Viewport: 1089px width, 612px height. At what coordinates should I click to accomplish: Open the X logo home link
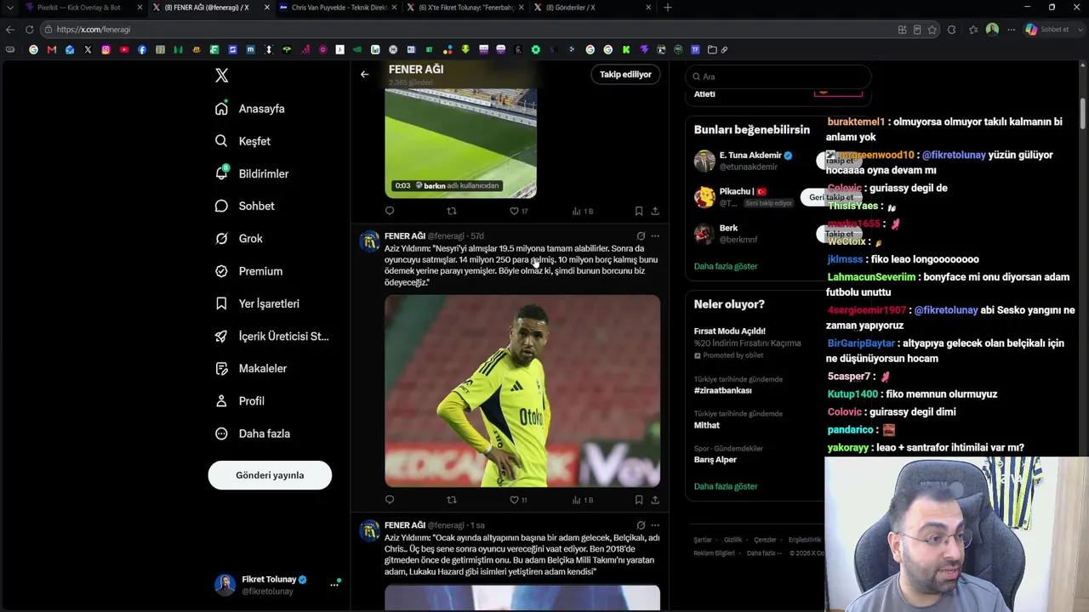222,76
